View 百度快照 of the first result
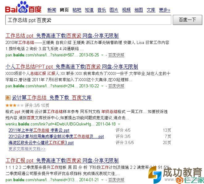 pos(116,55)
